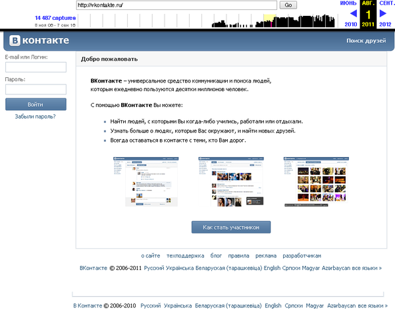The height and width of the screenshot is (316, 395).
Task: Select year 2012 in Wayback toolbar
Action: pos(385,24)
